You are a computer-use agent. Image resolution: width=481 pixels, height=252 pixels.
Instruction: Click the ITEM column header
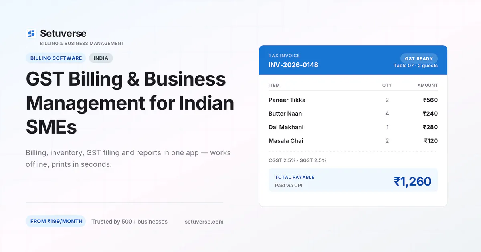pos(274,85)
